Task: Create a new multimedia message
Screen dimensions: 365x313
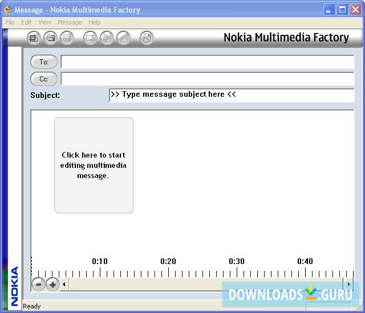Action: 34,38
